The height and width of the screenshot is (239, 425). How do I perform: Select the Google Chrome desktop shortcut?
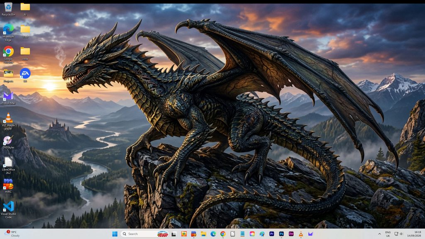coord(8,55)
